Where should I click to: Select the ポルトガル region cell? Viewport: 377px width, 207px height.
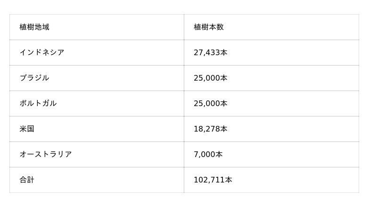pyautogui.click(x=38, y=103)
